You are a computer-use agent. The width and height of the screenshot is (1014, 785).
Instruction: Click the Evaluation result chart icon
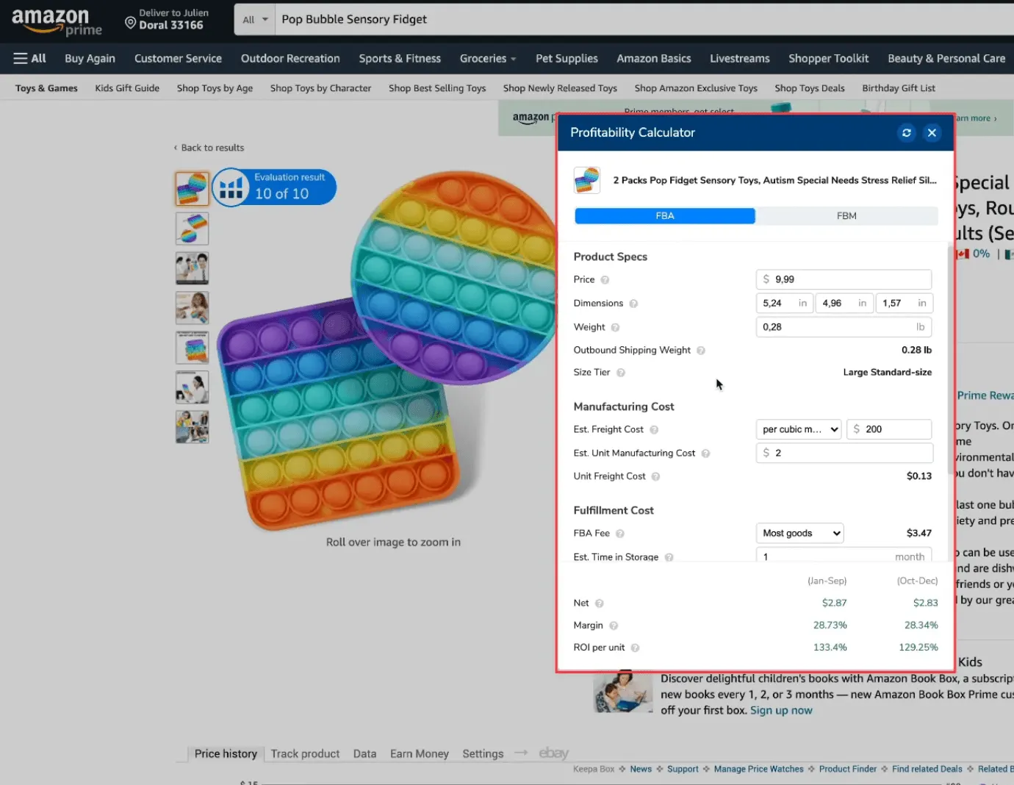point(231,188)
